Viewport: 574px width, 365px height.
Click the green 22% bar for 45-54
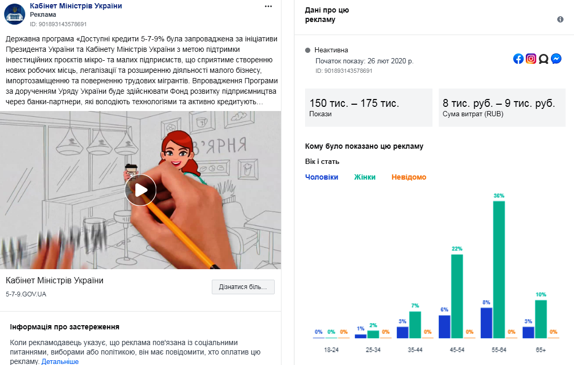point(457,296)
